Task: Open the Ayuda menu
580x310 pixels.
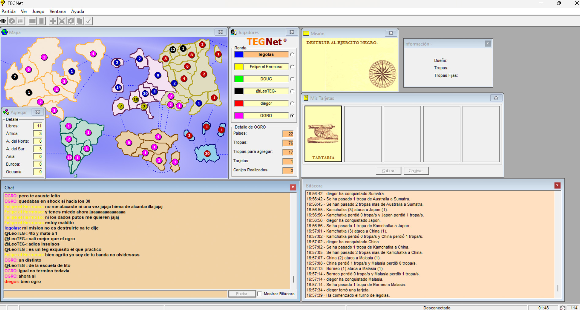Action: pyautogui.click(x=77, y=11)
